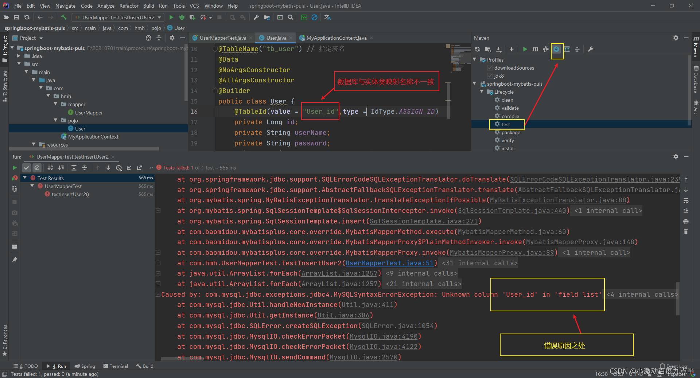Collapse the UserMapperTest node in test results
The height and width of the screenshot is (378, 700).
pyautogui.click(x=32, y=186)
